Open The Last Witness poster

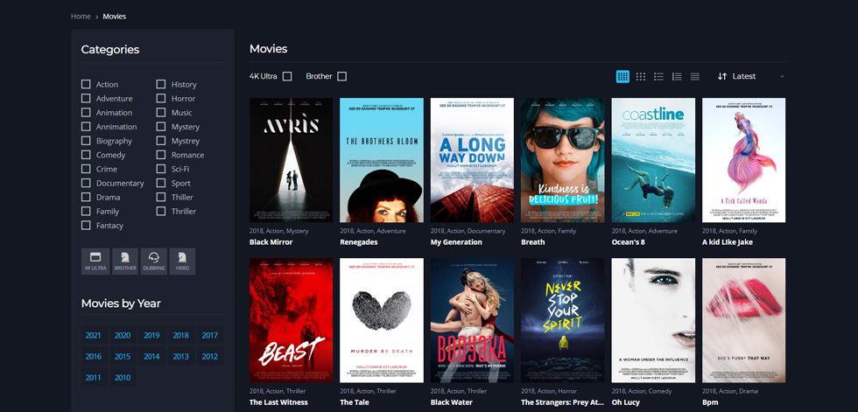coord(291,320)
